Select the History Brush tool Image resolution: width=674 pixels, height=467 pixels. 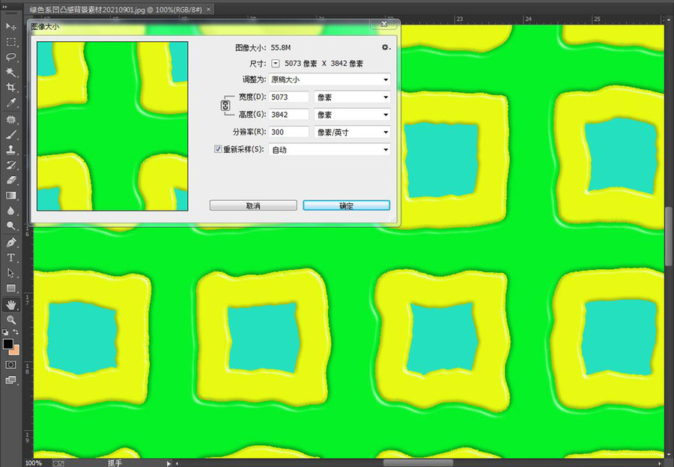pos(10,165)
